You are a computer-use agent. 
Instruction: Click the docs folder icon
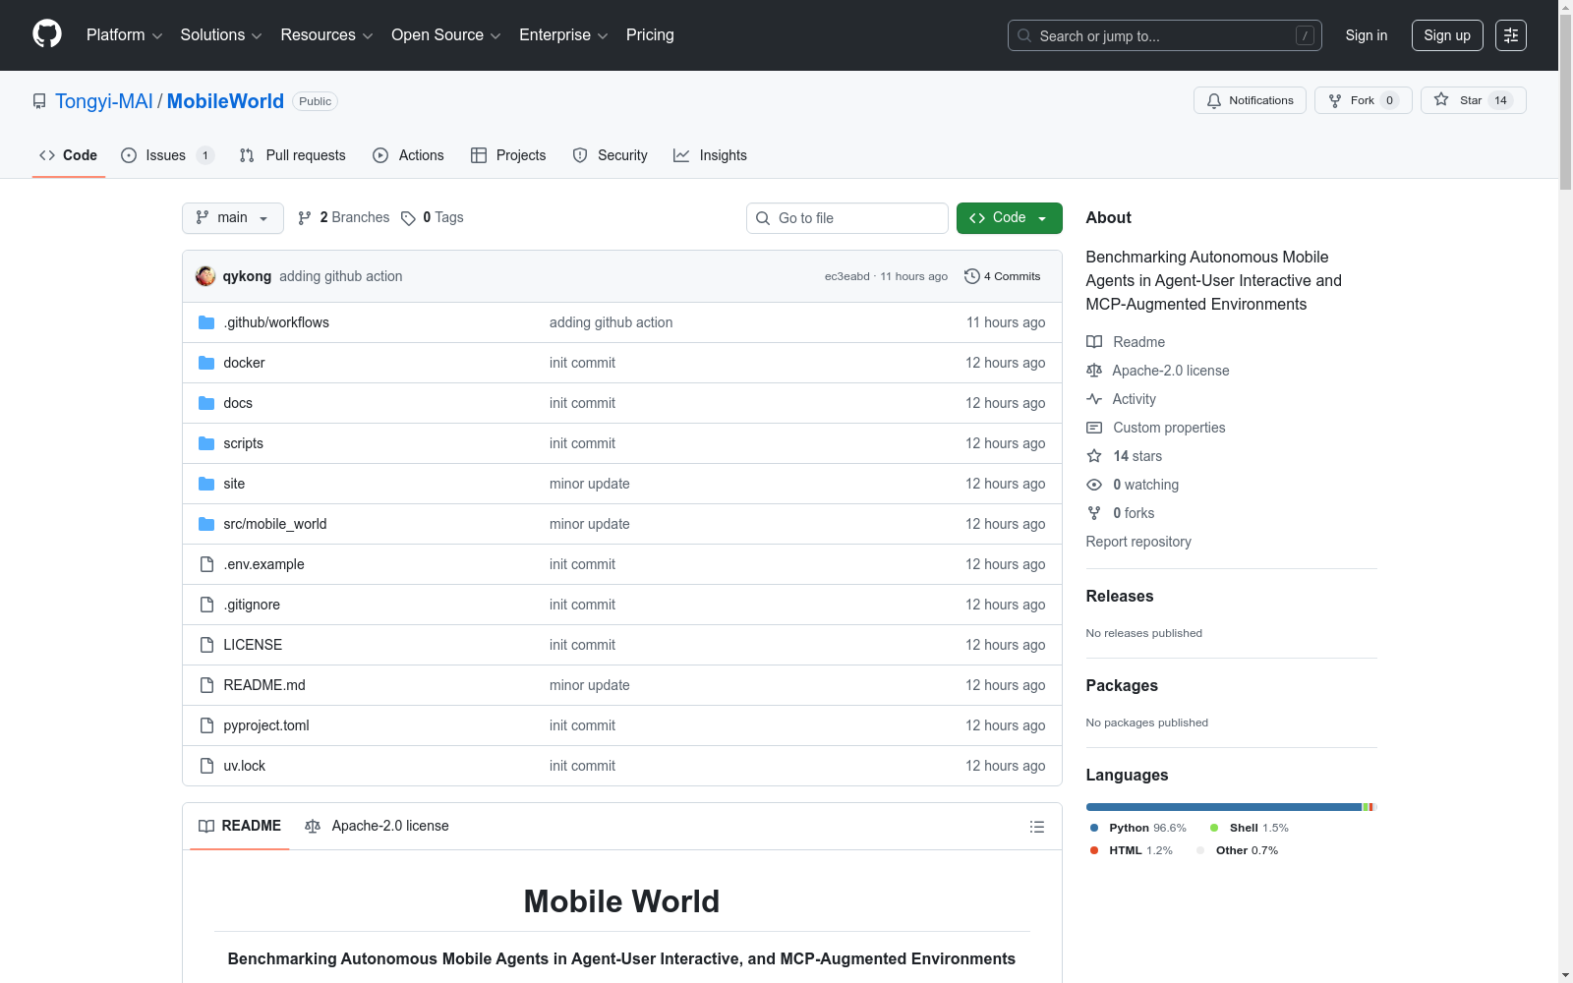click(x=206, y=403)
